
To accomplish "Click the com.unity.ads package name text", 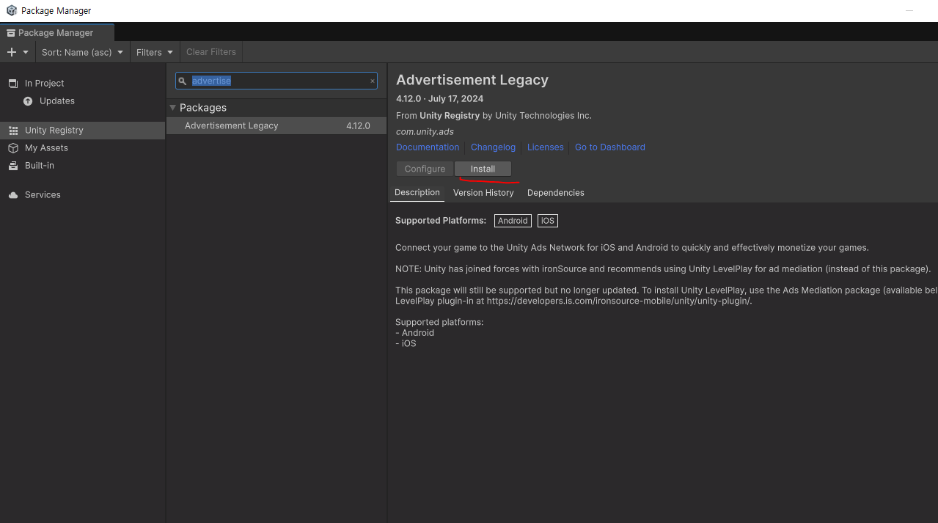I will click(x=425, y=131).
